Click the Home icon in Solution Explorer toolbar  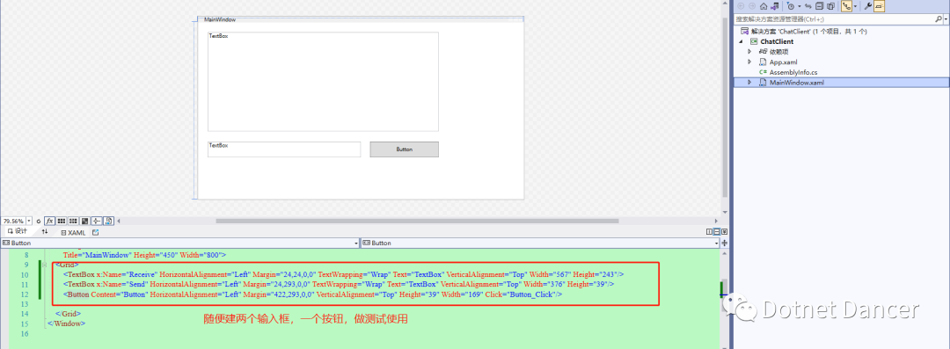(x=764, y=6)
